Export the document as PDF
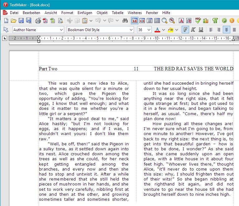The width and height of the screenshot is (239, 206). 45,21
